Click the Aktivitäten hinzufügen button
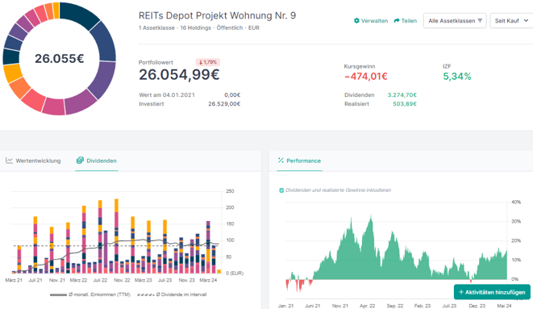This screenshot has width=533, height=309. point(492,292)
